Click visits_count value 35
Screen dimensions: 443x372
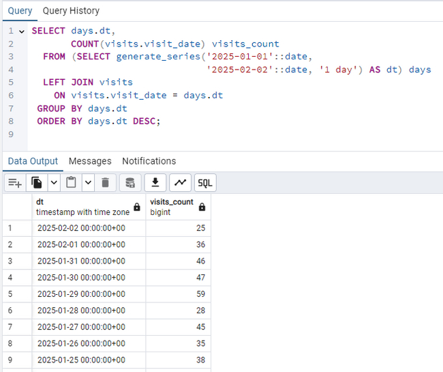coord(179,343)
